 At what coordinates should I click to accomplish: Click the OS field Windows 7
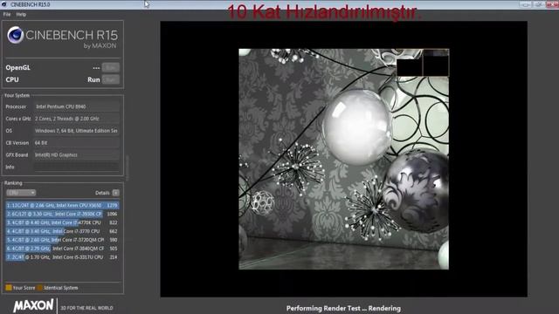pyautogui.click(x=76, y=131)
